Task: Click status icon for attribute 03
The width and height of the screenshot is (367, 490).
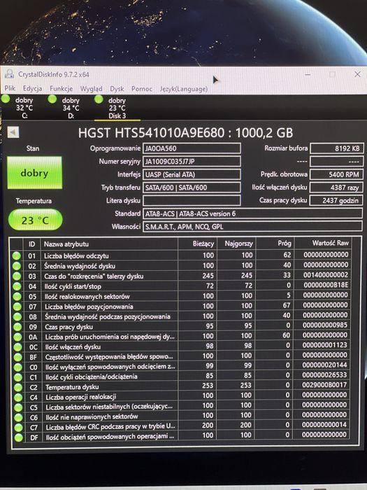Action: [x=17, y=276]
